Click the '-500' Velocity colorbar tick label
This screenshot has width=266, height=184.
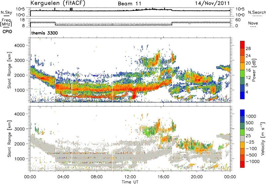[251, 155]
